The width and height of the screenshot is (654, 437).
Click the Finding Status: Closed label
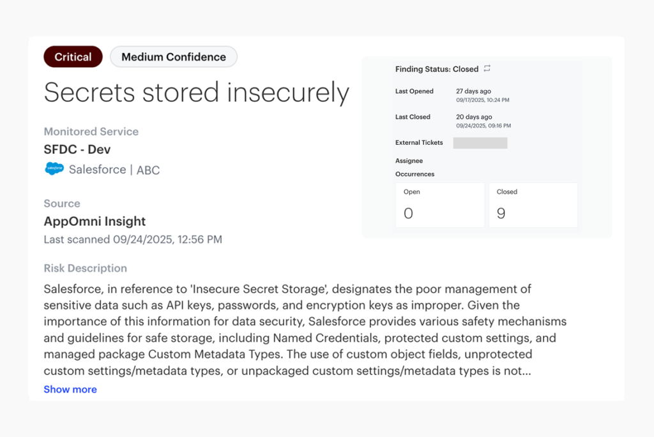[436, 69]
